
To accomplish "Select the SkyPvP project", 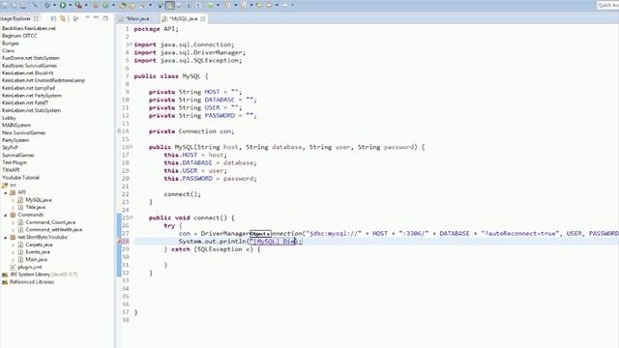I will click(x=10, y=148).
